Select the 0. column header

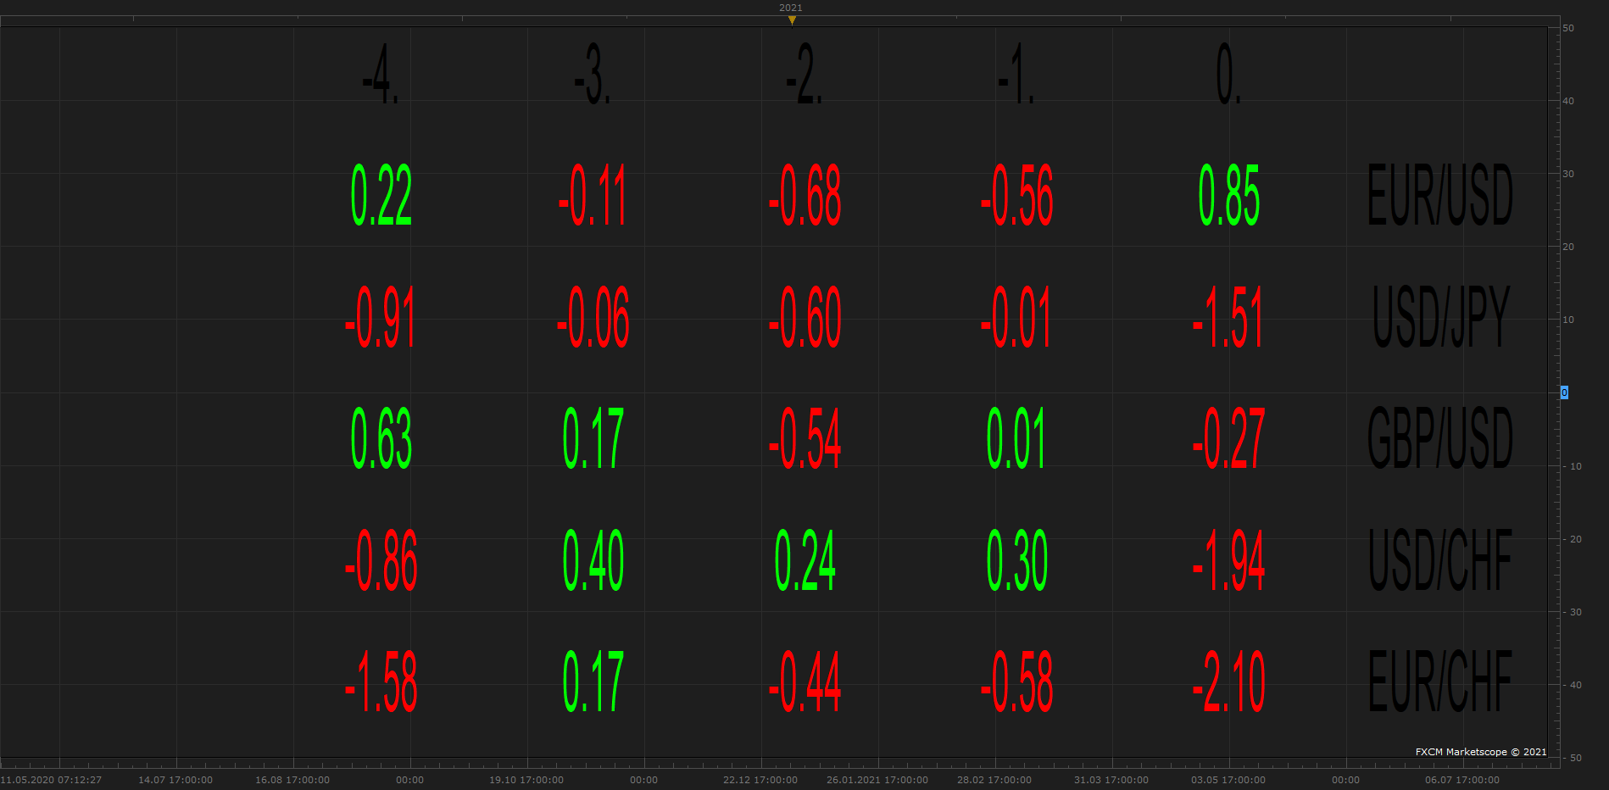1228,75
